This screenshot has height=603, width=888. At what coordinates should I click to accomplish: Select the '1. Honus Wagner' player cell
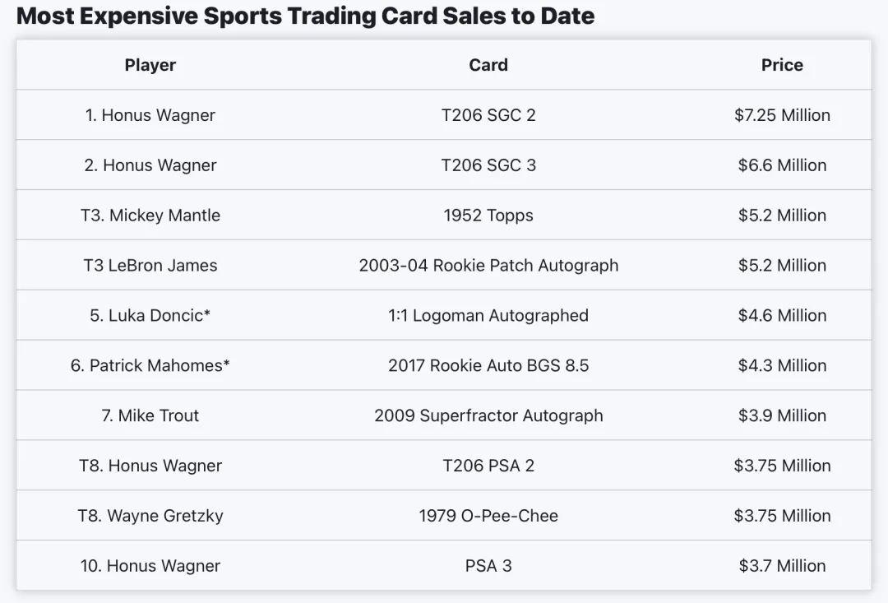150,115
